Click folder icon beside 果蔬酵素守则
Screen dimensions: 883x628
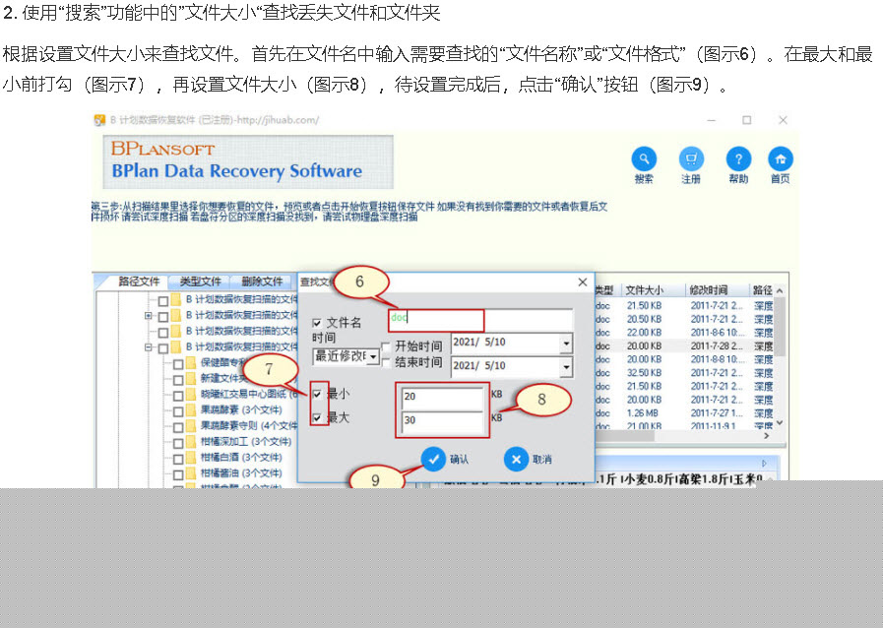point(192,425)
